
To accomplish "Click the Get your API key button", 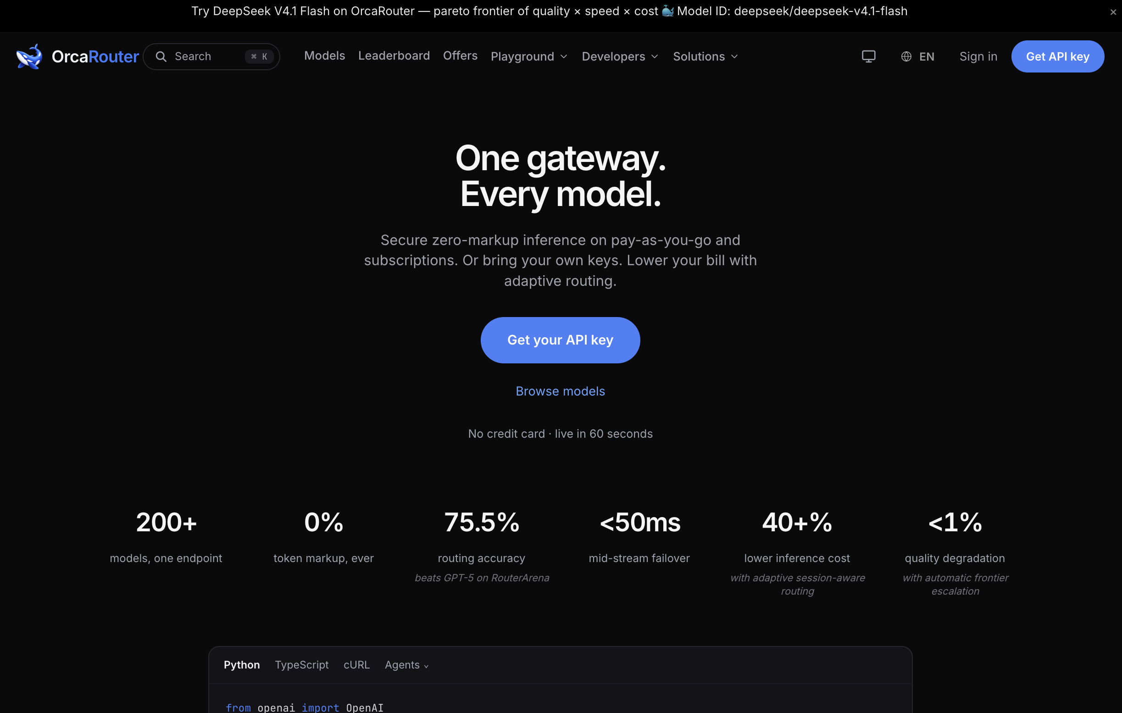I will pos(560,340).
